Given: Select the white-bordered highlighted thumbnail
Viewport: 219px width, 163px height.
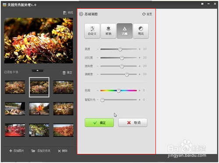Looking at the screenshot, I should [39, 87].
